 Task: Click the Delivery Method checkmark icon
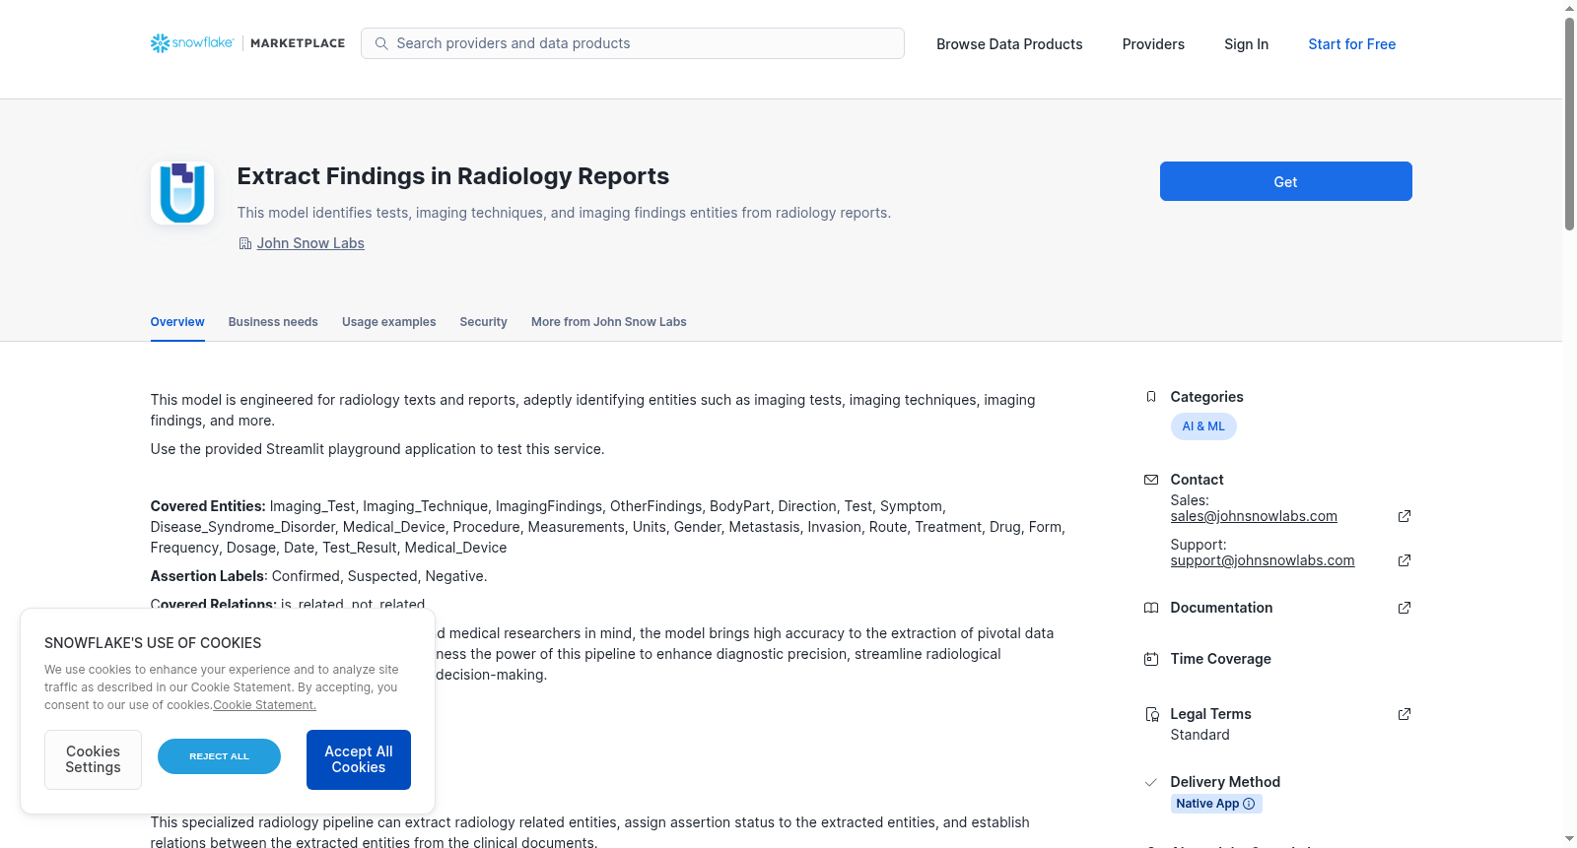[1150, 782]
